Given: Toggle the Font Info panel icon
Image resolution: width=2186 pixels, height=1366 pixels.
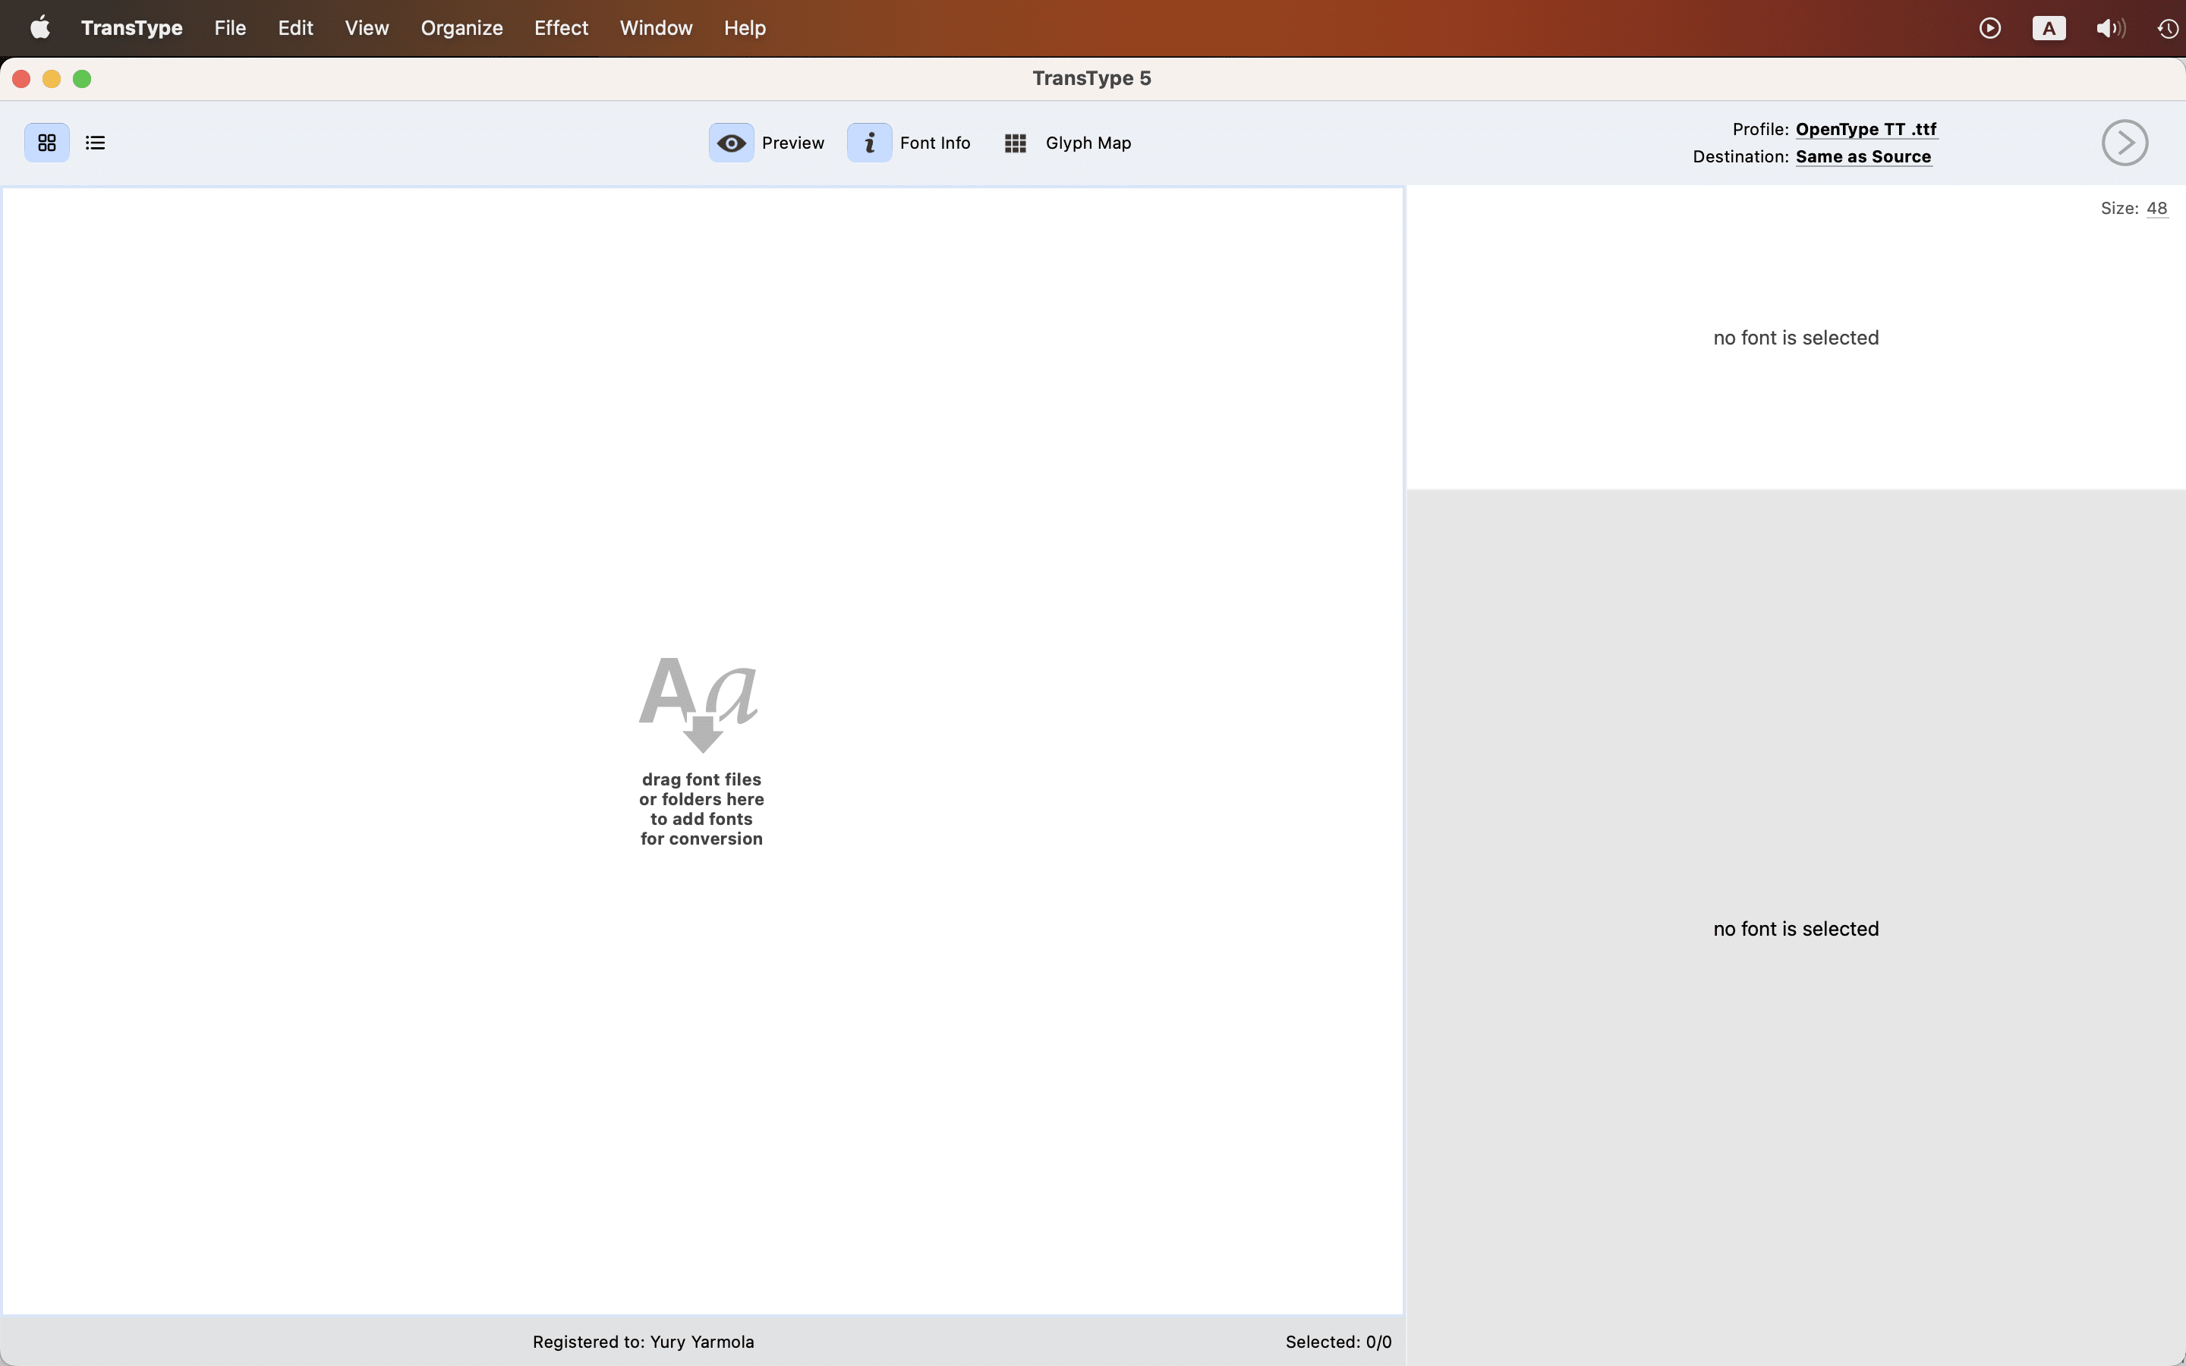Looking at the screenshot, I should 870,143.
